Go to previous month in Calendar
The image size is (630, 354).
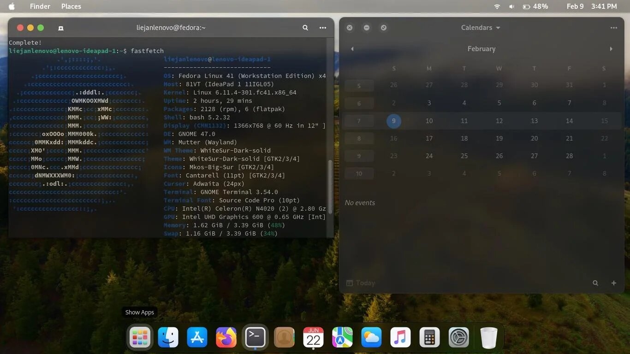352,49
